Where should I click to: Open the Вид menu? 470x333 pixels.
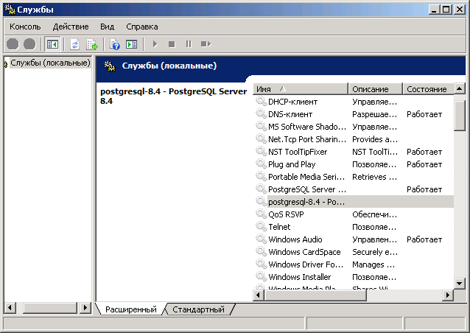click(108, 27)
